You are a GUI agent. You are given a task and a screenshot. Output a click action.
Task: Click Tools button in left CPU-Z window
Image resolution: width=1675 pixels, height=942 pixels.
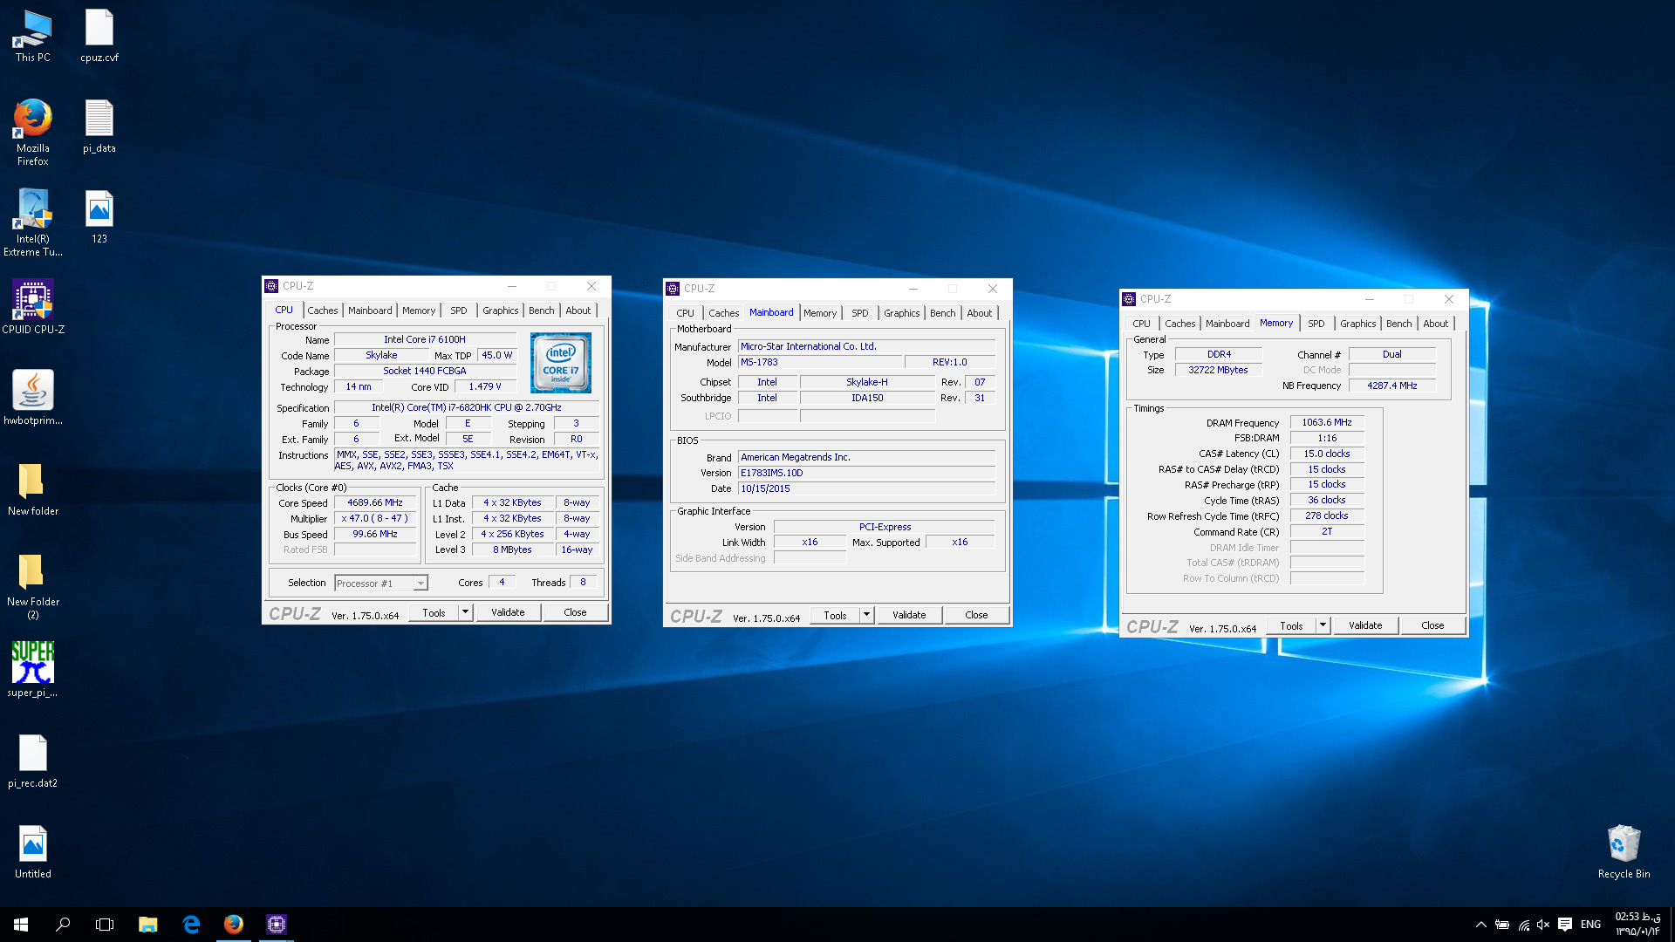pos(434,612)
